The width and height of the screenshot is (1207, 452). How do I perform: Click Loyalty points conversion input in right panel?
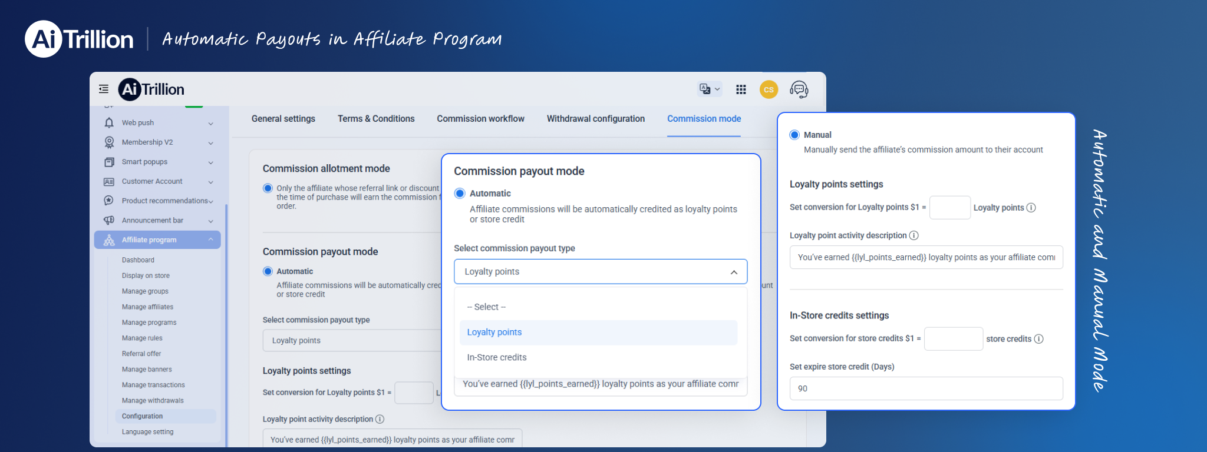[x=950, y=208]
